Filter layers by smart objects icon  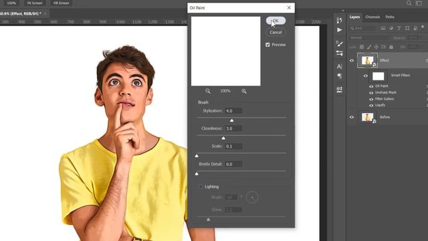click(415, 28)
